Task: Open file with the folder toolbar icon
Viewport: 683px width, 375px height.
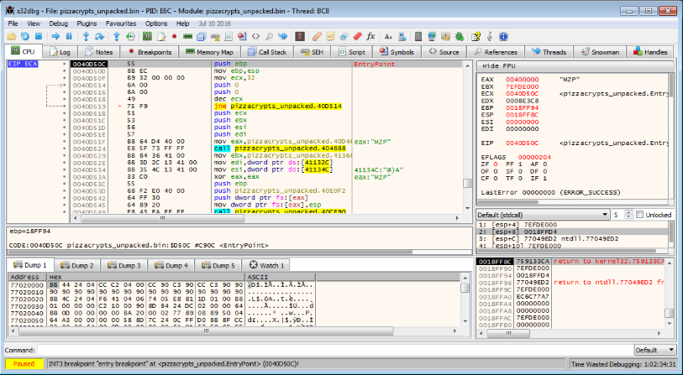Action: point(13,37)
